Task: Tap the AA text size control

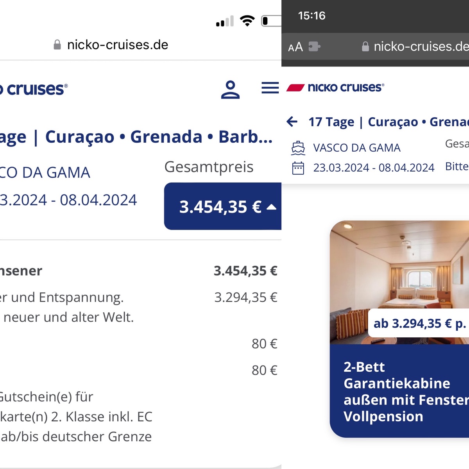Action: tap(295, 47)
